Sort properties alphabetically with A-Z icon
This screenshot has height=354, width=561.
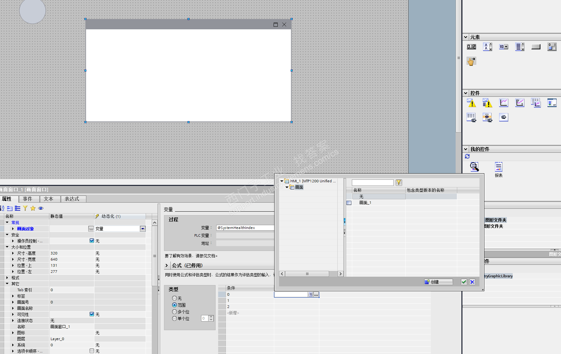pos(2,208)
